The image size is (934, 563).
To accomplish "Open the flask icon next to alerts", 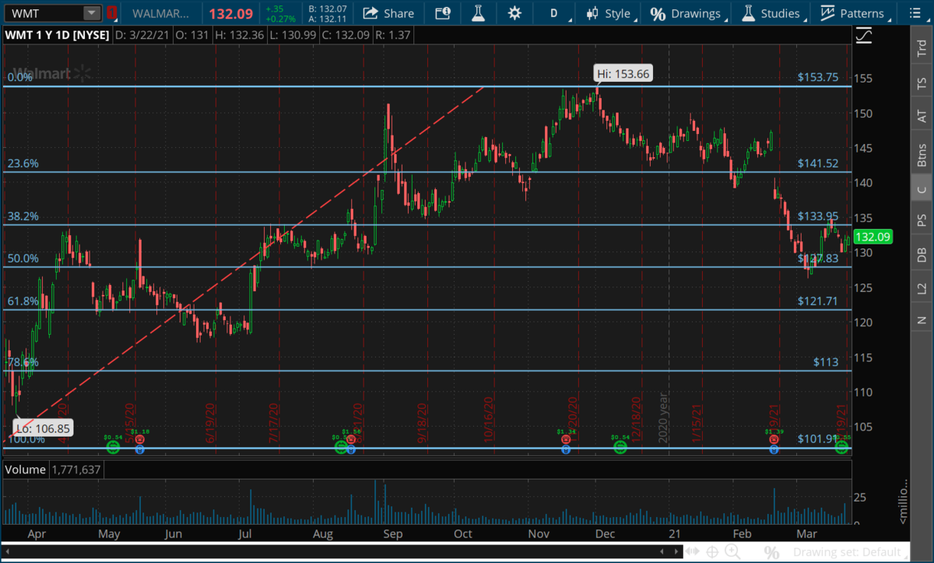I will [478, 12].
